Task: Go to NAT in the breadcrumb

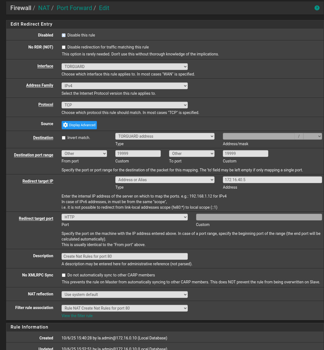Action: (x=44, y=8)
